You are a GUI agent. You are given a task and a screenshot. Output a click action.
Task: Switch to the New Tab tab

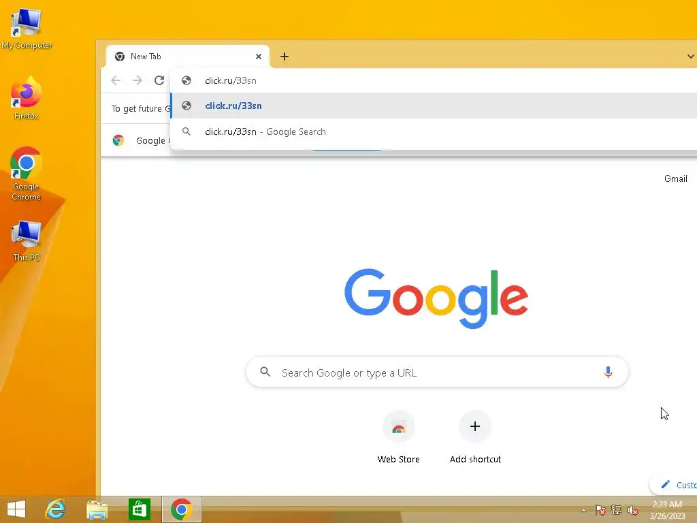(x=188, y=57)
